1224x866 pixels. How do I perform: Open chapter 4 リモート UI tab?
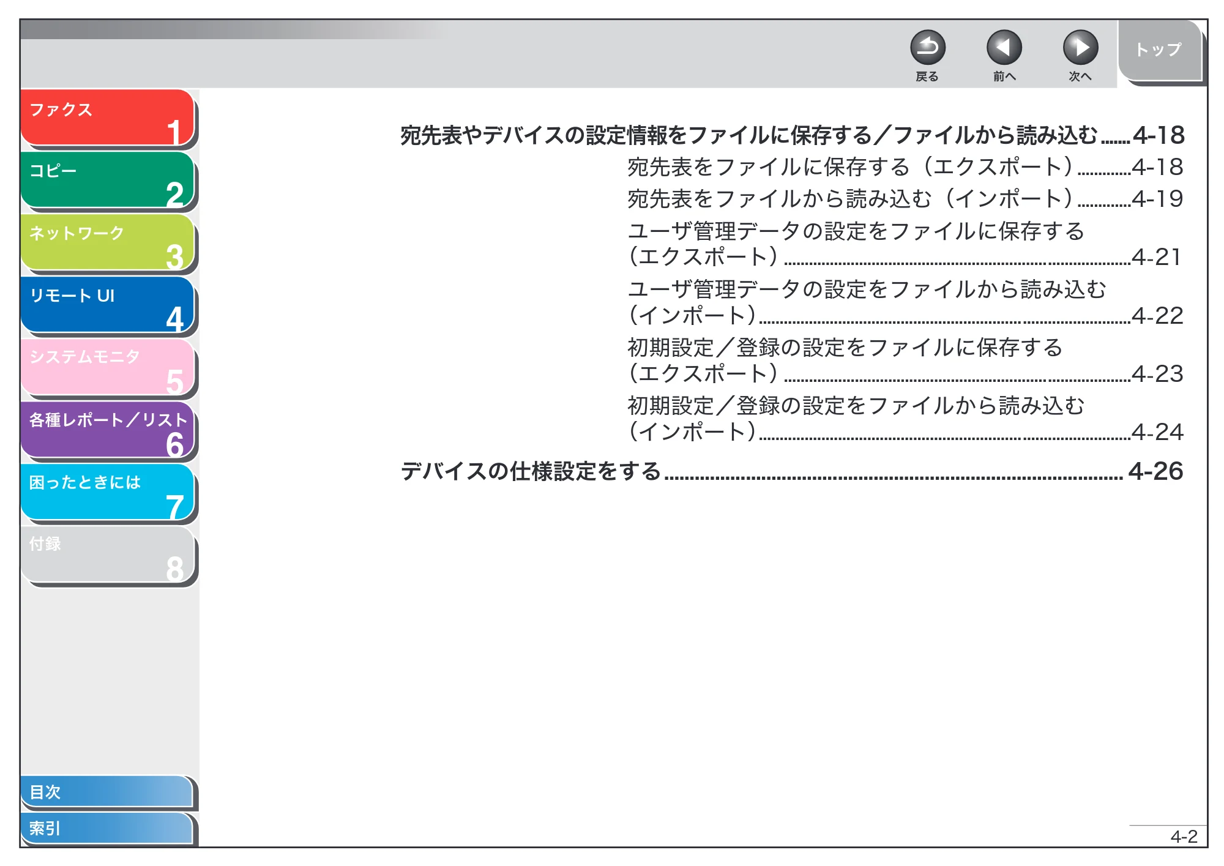(x=108, y=305)
